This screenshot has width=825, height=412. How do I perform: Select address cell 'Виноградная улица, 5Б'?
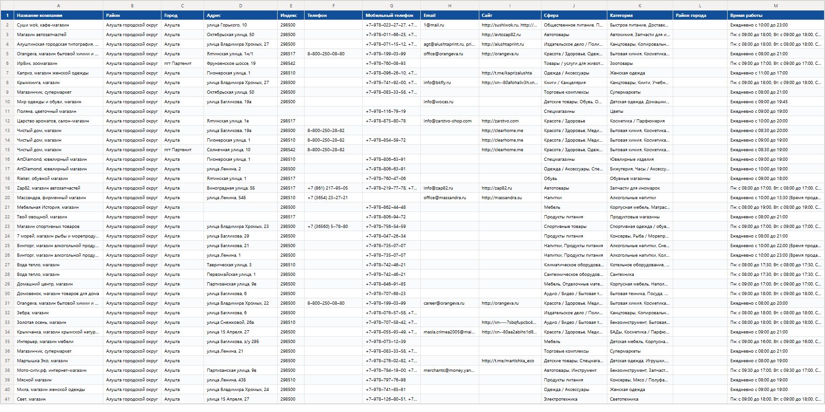point(241,188)
